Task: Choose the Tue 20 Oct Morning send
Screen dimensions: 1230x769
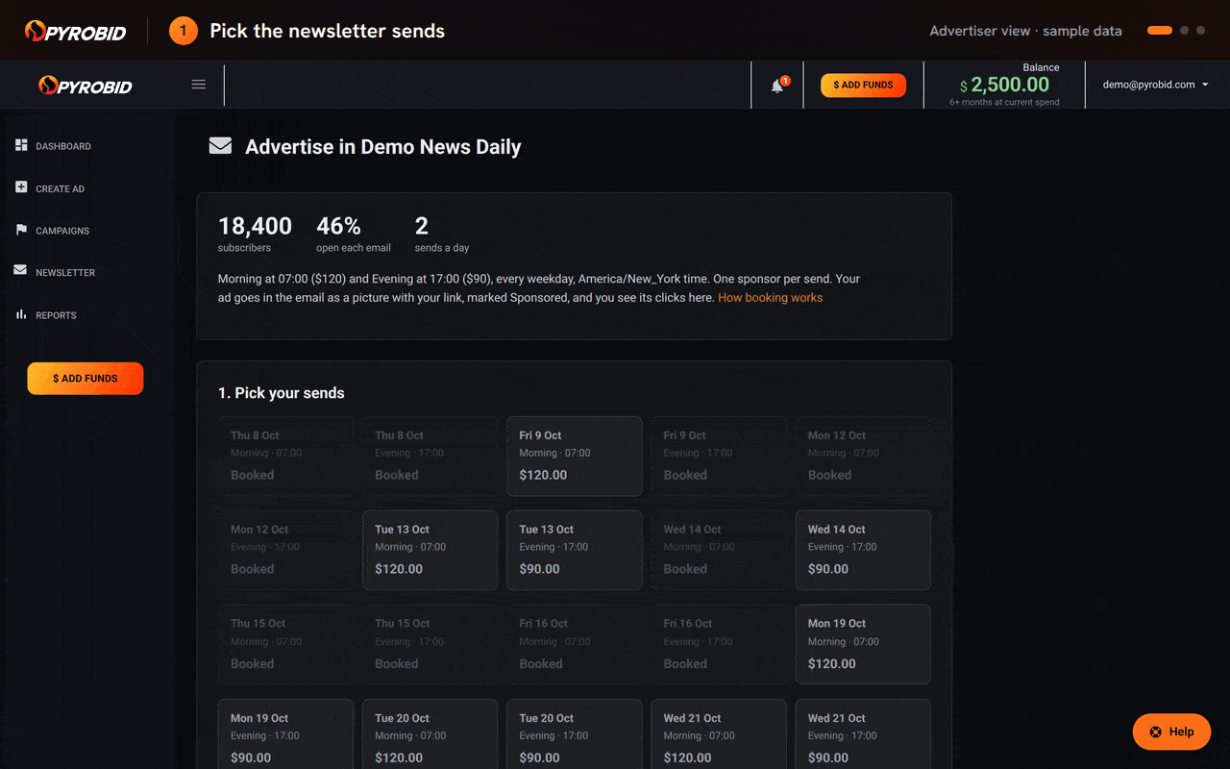Action: pyautogui.click(x=430, y=734)
